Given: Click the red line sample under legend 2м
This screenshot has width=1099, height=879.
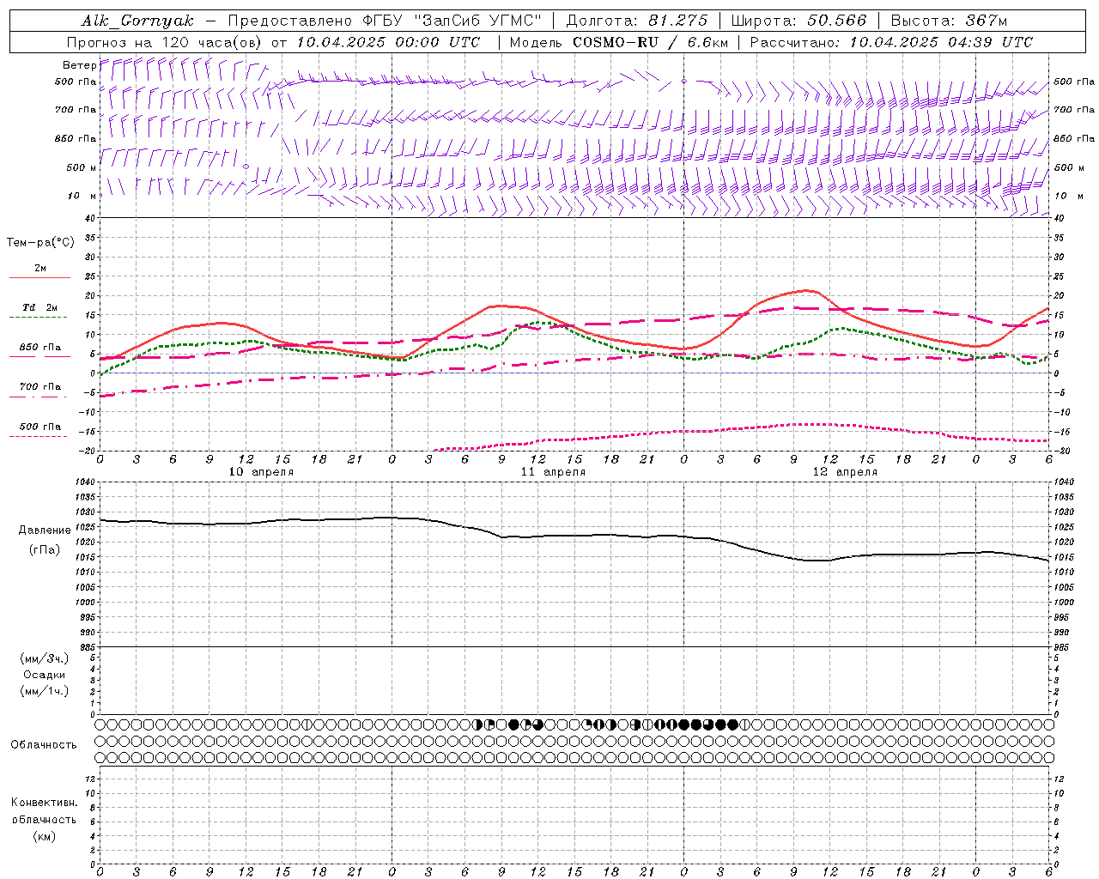Looking at the screenshot, I should tap(39, 278).
